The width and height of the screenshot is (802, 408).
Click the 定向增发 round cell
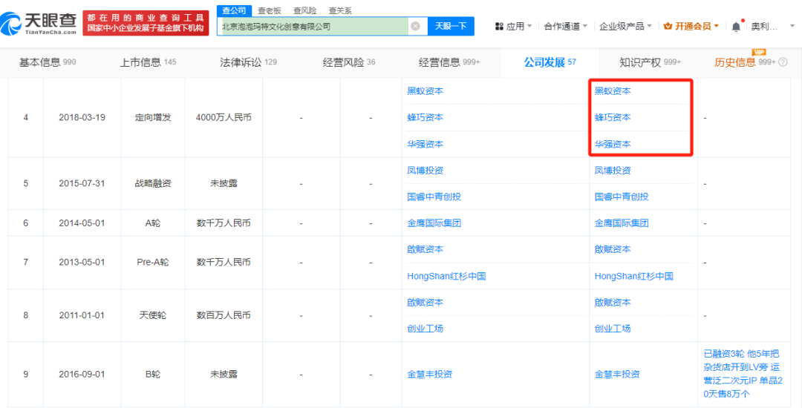pyautogui.click(x=153, y=117)
